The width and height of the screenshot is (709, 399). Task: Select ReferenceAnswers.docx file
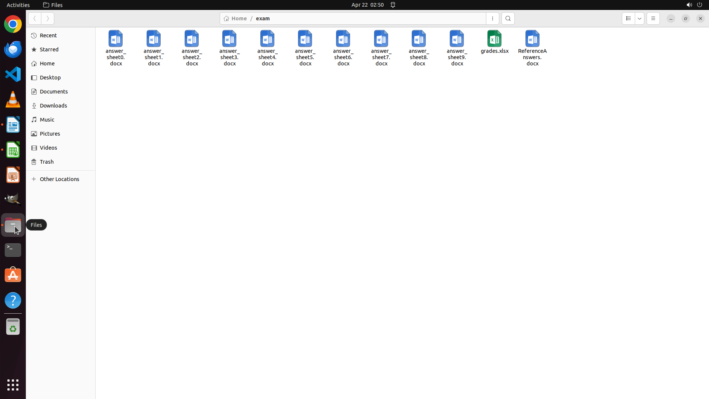532,39
